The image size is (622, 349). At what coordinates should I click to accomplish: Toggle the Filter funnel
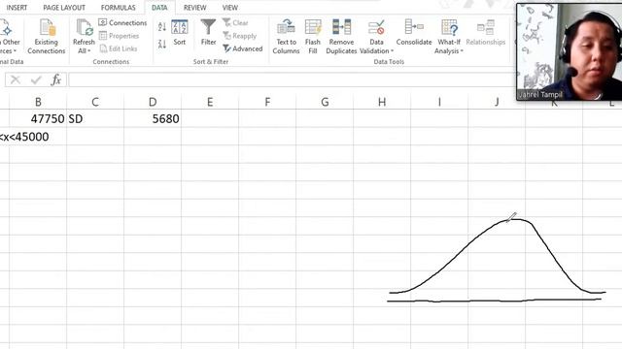tap(208, 32)
